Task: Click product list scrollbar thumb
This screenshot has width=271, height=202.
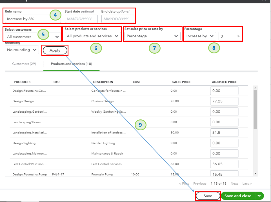Action: click(256, 109)
